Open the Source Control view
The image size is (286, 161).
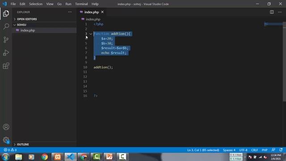coord(6,40)
